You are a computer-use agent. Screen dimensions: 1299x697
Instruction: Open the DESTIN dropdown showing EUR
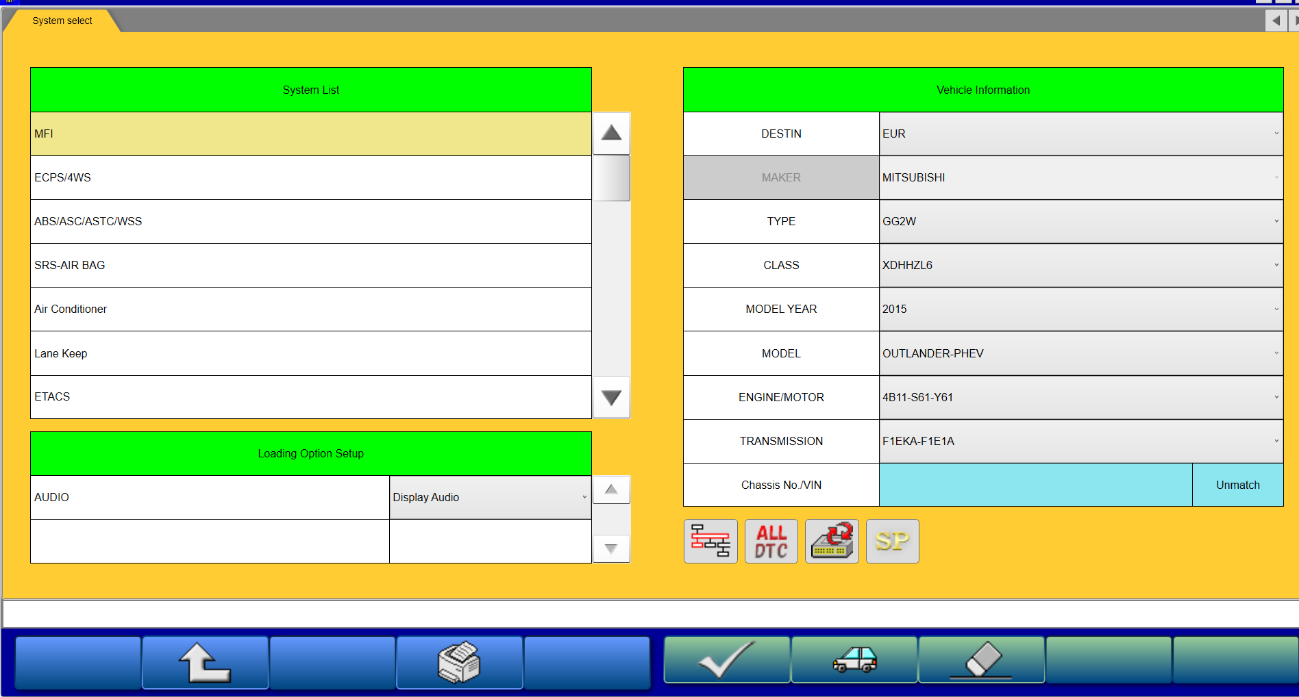click(x=1080, y=134)
